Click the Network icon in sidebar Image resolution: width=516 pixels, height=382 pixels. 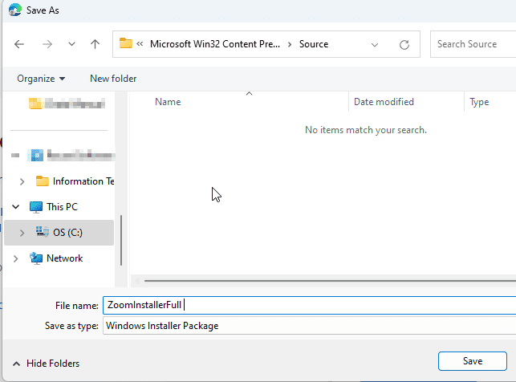36,258
